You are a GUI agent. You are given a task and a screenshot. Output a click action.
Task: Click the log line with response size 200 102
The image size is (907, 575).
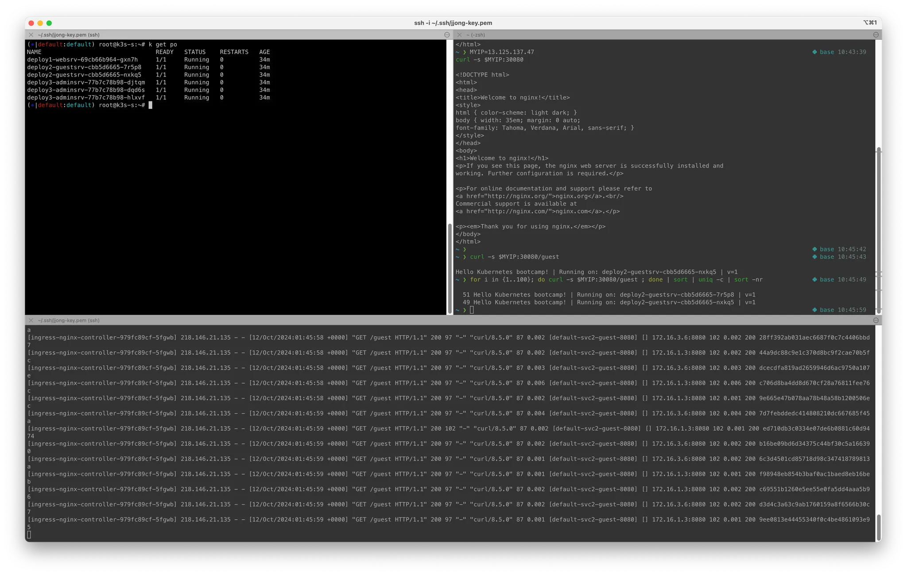pos(449,428)
